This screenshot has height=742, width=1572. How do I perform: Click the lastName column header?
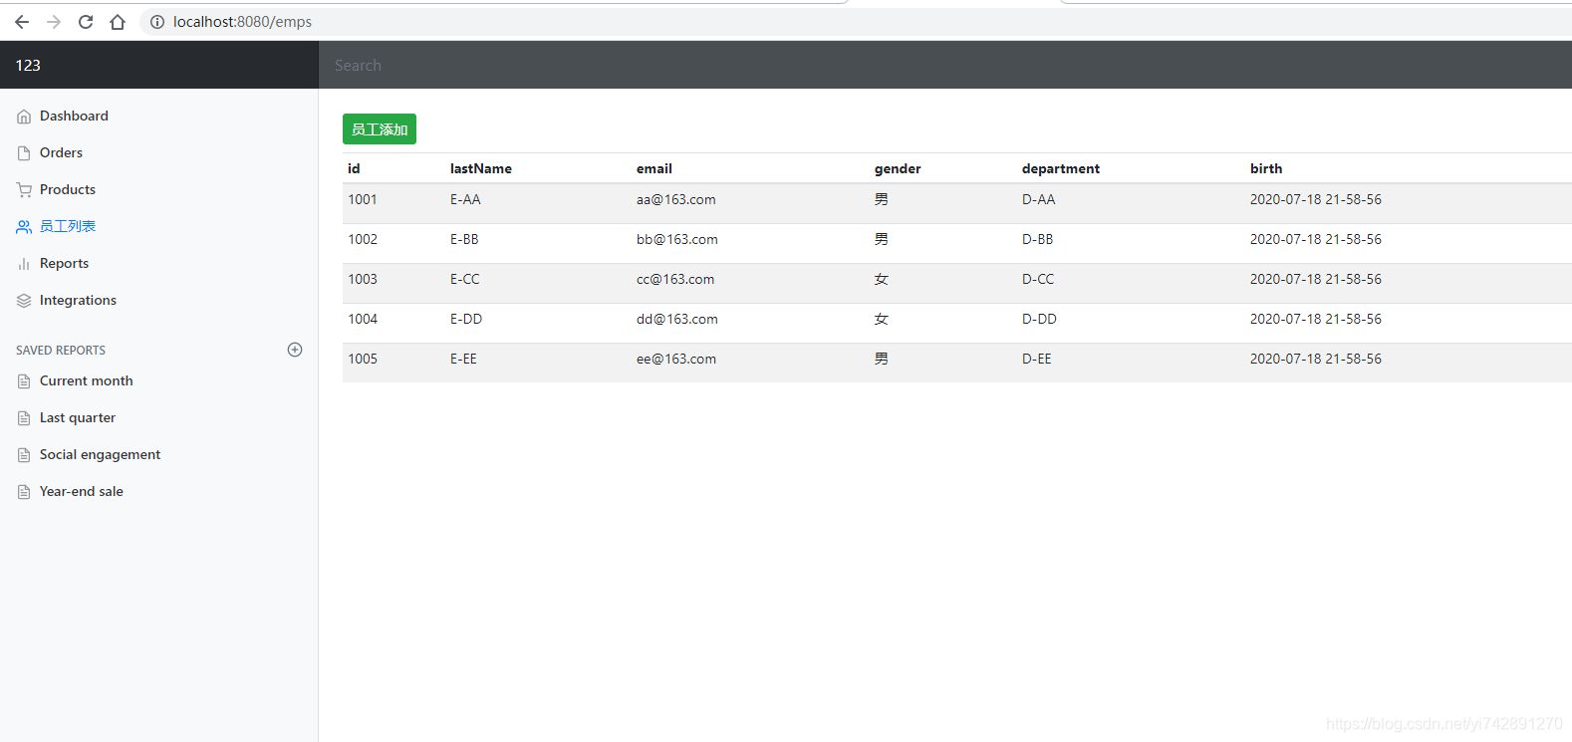click(481, 168)
